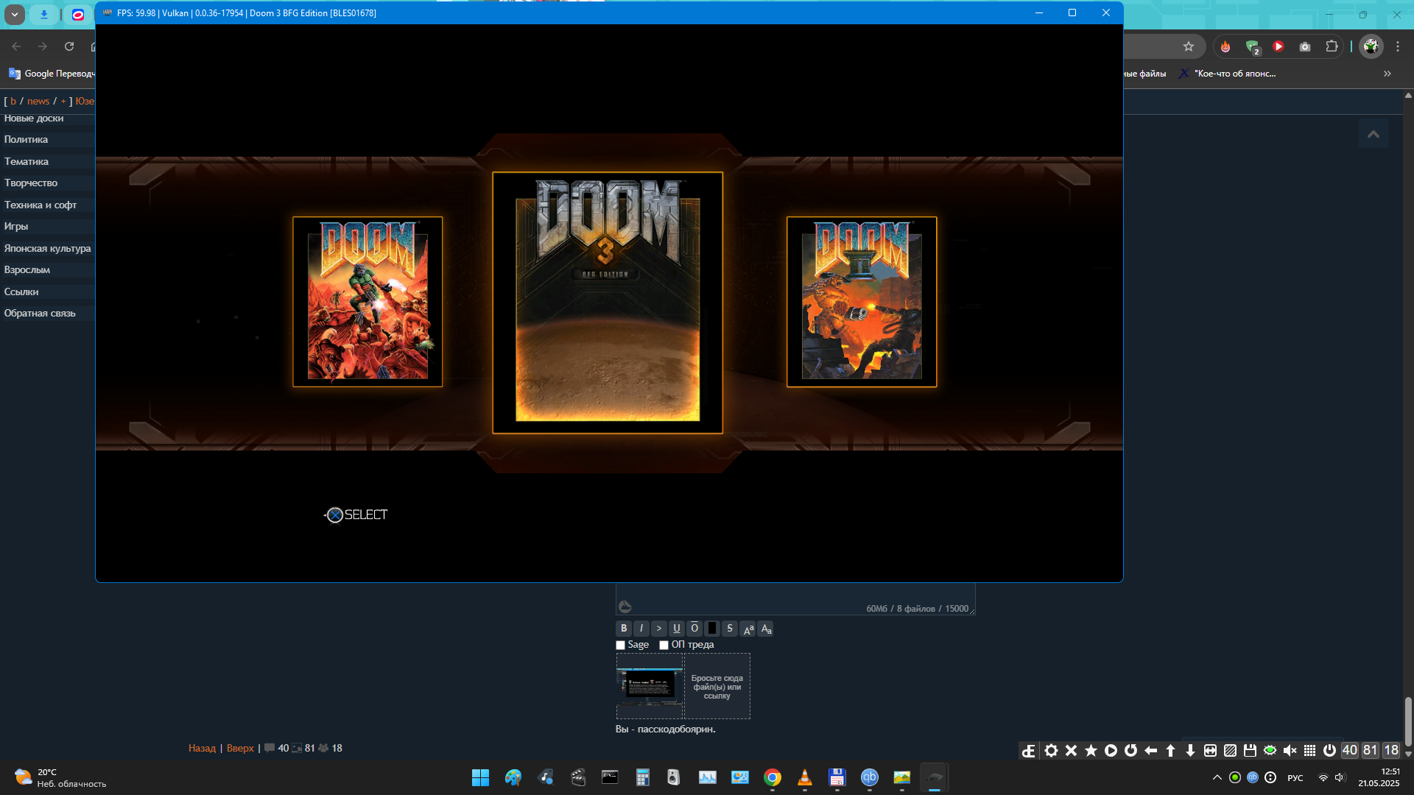Click the superscript text formatting button
1414x795 pixels.
[x=748, y=629]
